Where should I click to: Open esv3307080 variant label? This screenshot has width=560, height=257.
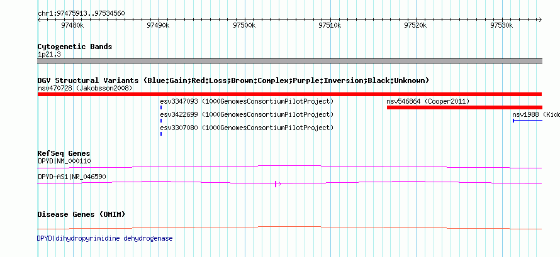pos(247,128)
